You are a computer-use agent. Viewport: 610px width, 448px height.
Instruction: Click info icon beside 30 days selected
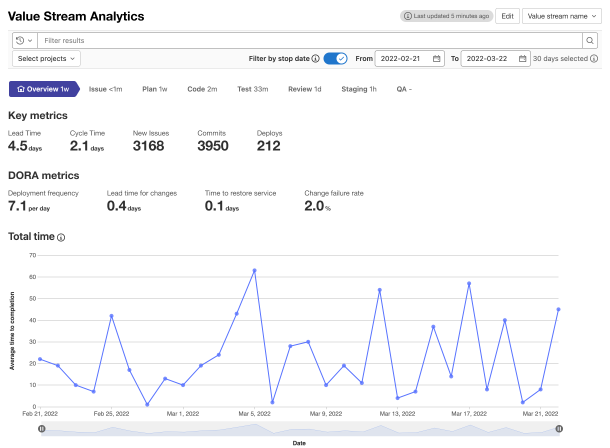[x=594, y=58]
